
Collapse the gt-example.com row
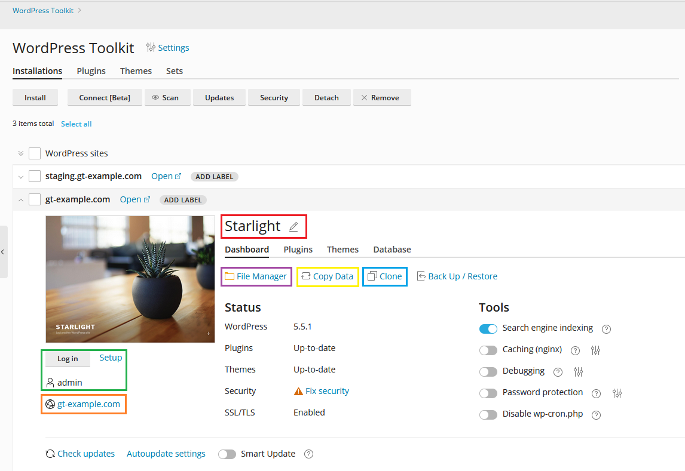coord(20,200)
